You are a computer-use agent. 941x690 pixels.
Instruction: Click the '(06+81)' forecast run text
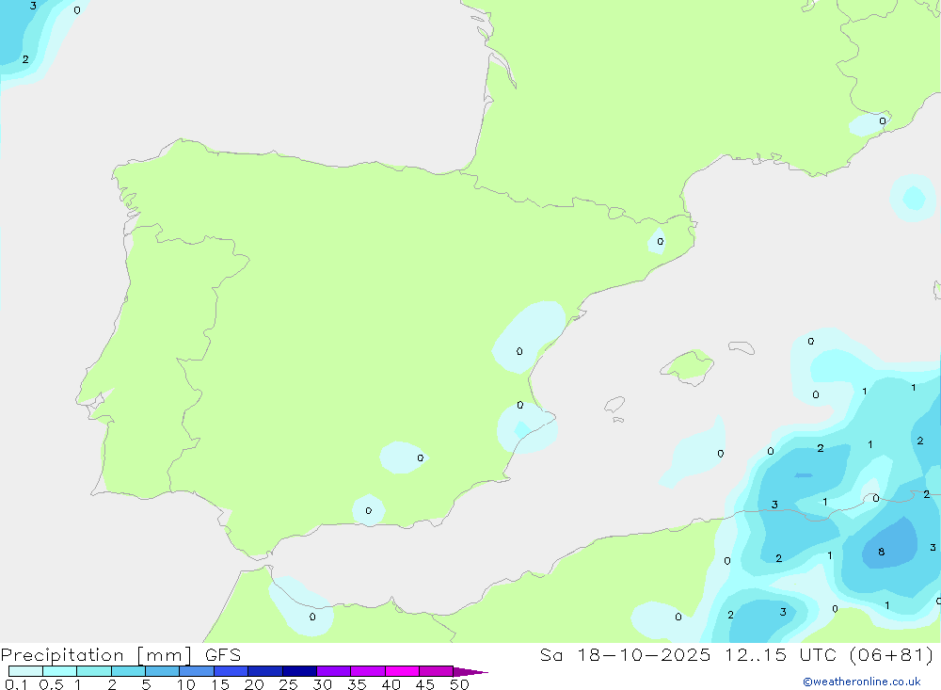(x=892, y=654)
